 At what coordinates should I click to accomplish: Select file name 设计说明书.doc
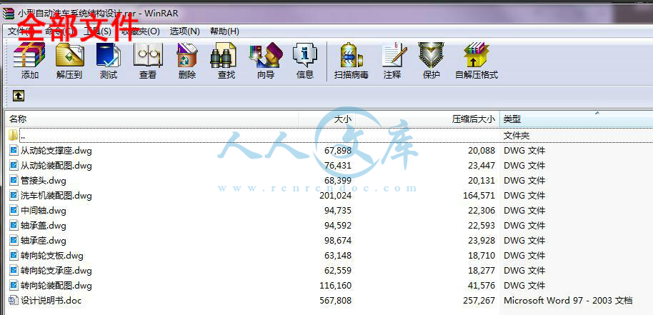coord(51,300)
